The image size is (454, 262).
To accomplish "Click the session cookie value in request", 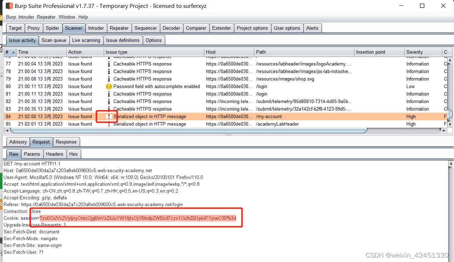I will point(138,218).
